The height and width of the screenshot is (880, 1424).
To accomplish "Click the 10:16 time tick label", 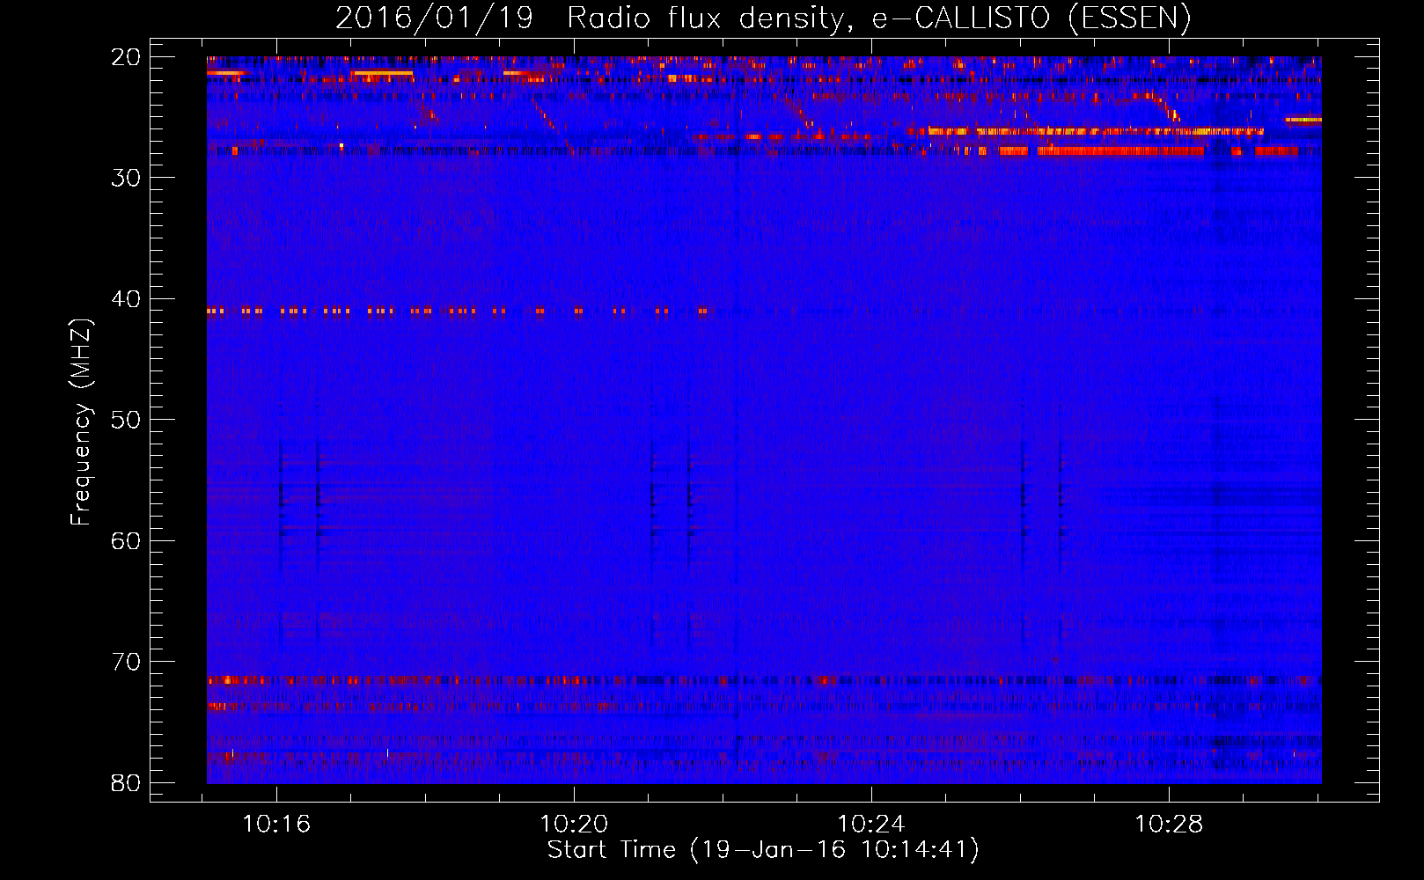I will [276, 825].
